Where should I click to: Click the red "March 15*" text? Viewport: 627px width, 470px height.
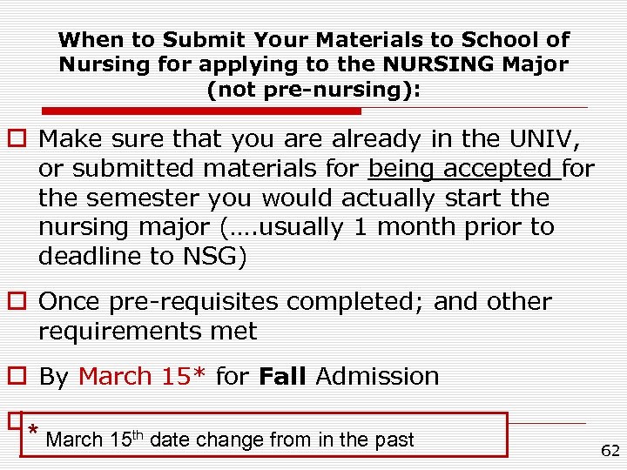click(x=143, y=377)
